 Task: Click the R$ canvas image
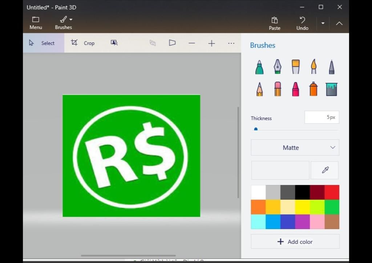(132, 156)
